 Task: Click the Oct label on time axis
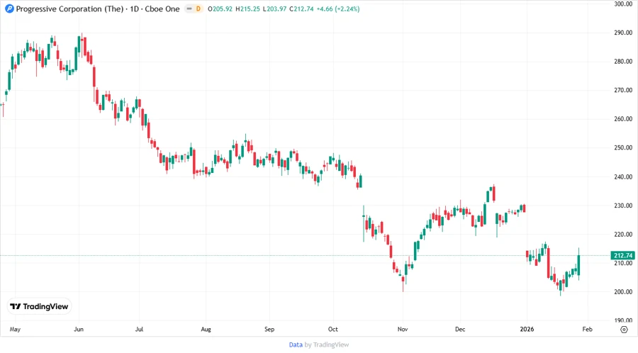(333, 329)
